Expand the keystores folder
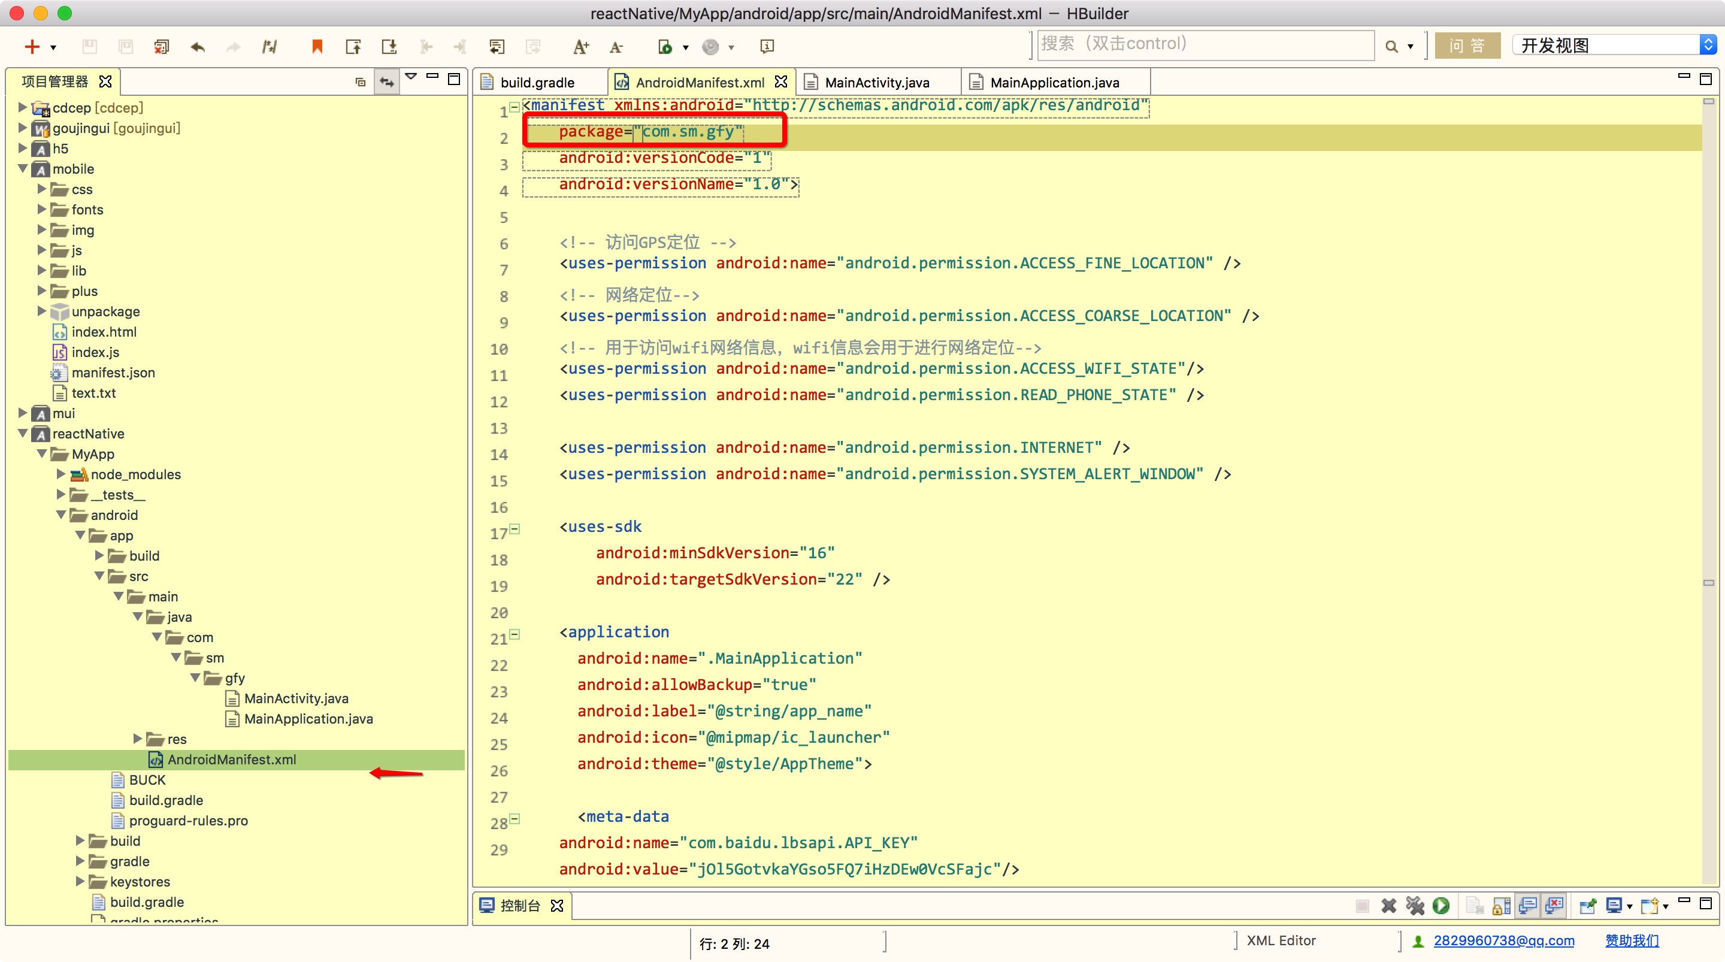 (80, 882)
